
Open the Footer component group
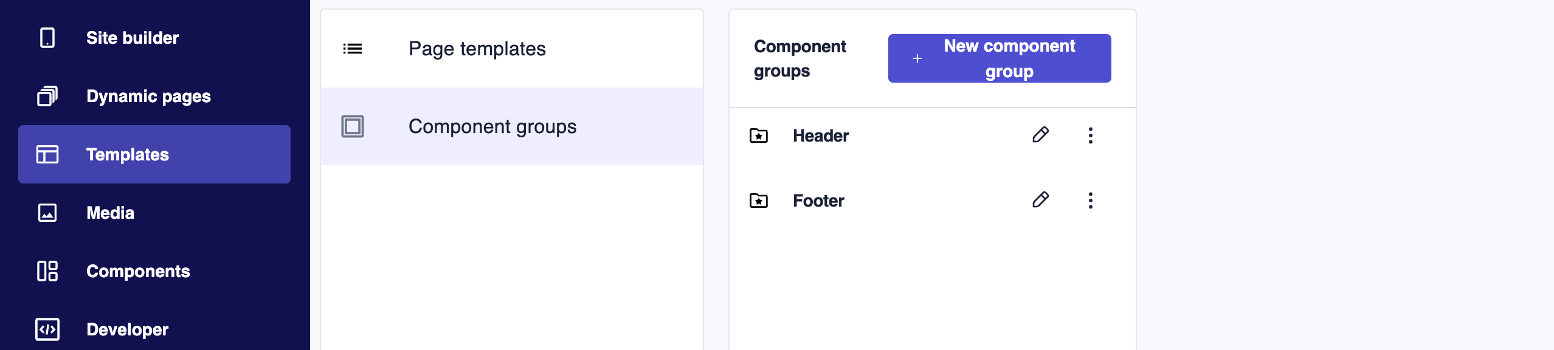[x=818, y=201]
